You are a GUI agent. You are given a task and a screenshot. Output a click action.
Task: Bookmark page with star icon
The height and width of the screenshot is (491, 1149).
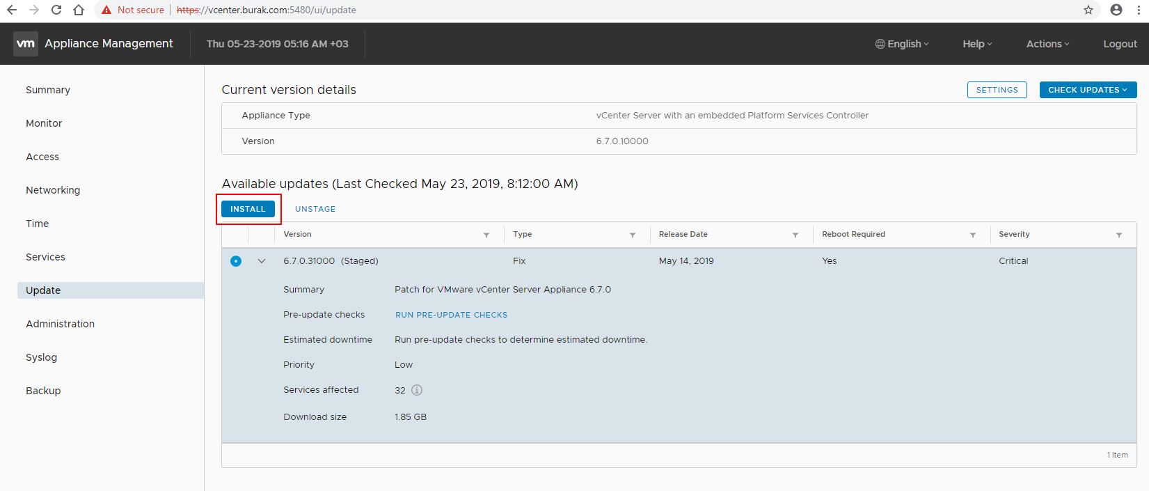1088,10
